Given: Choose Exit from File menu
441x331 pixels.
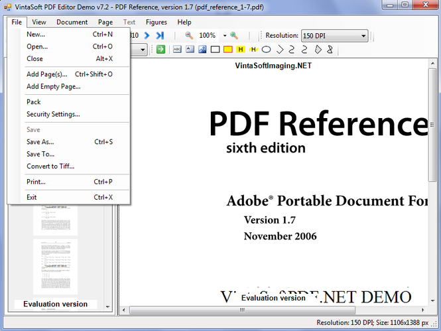Looking at the screenshot, I should click(x=69, y=197).
